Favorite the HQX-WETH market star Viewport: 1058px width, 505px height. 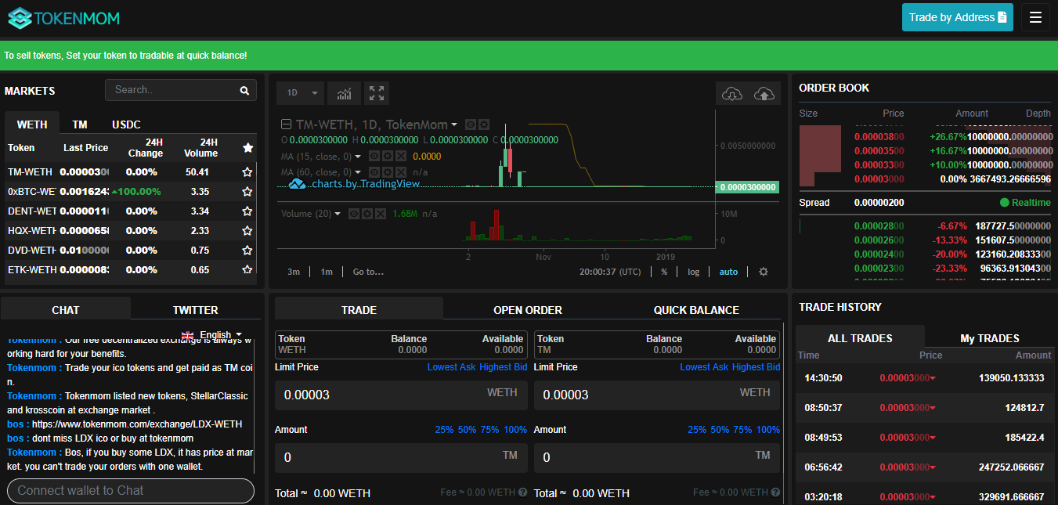point(247,231)
